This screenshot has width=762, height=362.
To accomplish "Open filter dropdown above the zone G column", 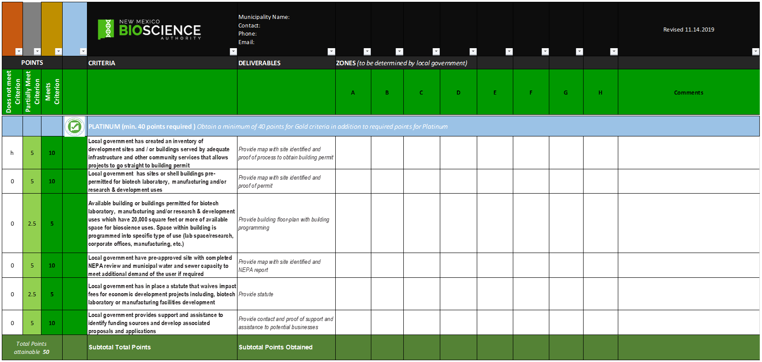I will [x=579, y=51].
